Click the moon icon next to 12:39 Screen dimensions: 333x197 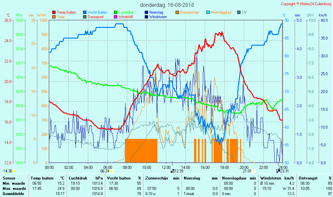tap(172, 171)
